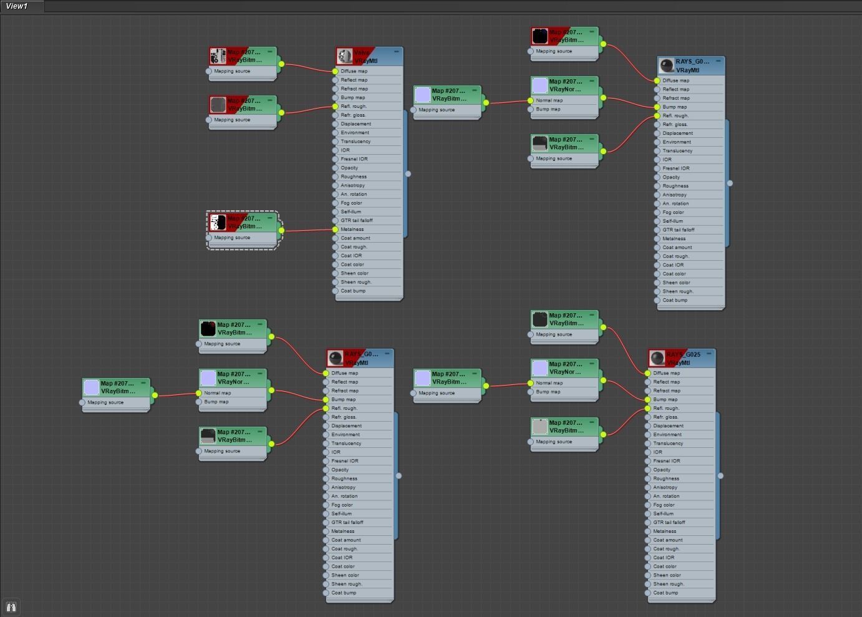
Task: Click Valve node's Opacity socket
Action: pyautogui.click(x=335, y=168)
